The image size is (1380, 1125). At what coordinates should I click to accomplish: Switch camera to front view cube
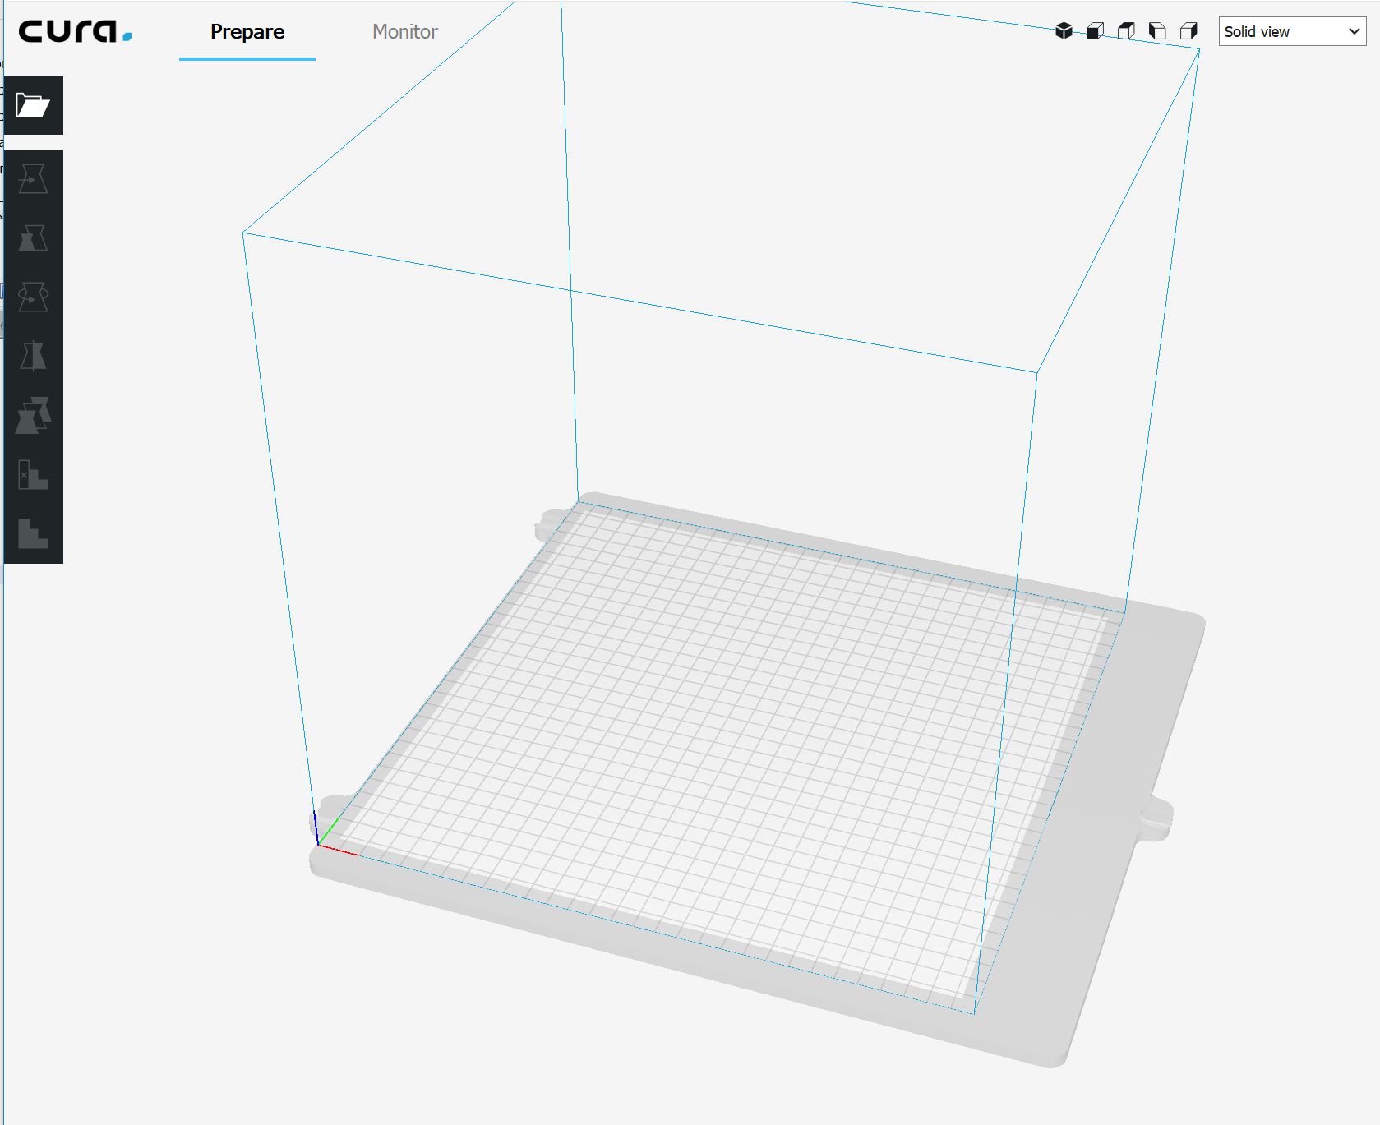point(1095,31)
